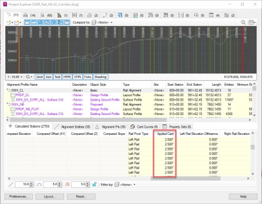Select the PROP_CL profile row
262x204 pixels.
pyautogui.click(x=129, y=95)
